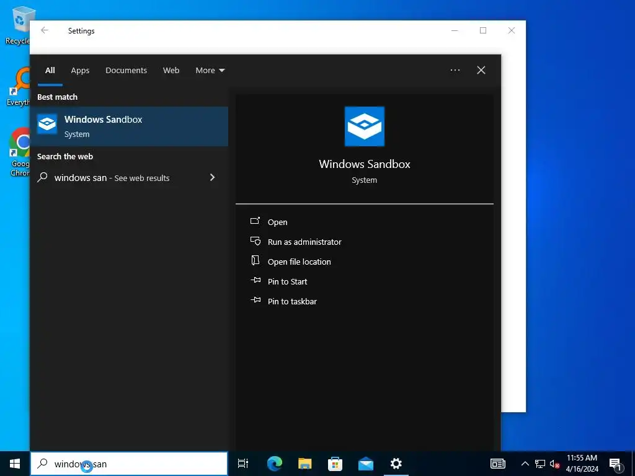Image resolution: width=635 pixels, height=476 pixels.
Task: Open the Mail app from the taskbar
Action: tap(366, 464)
